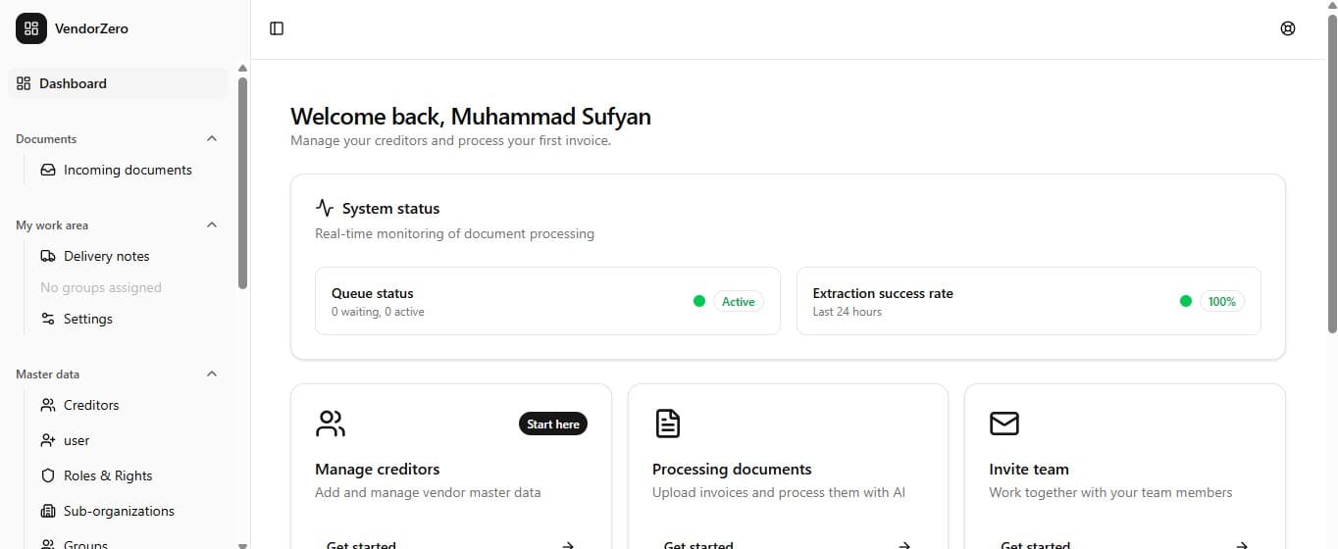Select Sub-organizations in the sidebar
Image resolution: width=1338 pixels, height=549 pixels.
(119, 511)
